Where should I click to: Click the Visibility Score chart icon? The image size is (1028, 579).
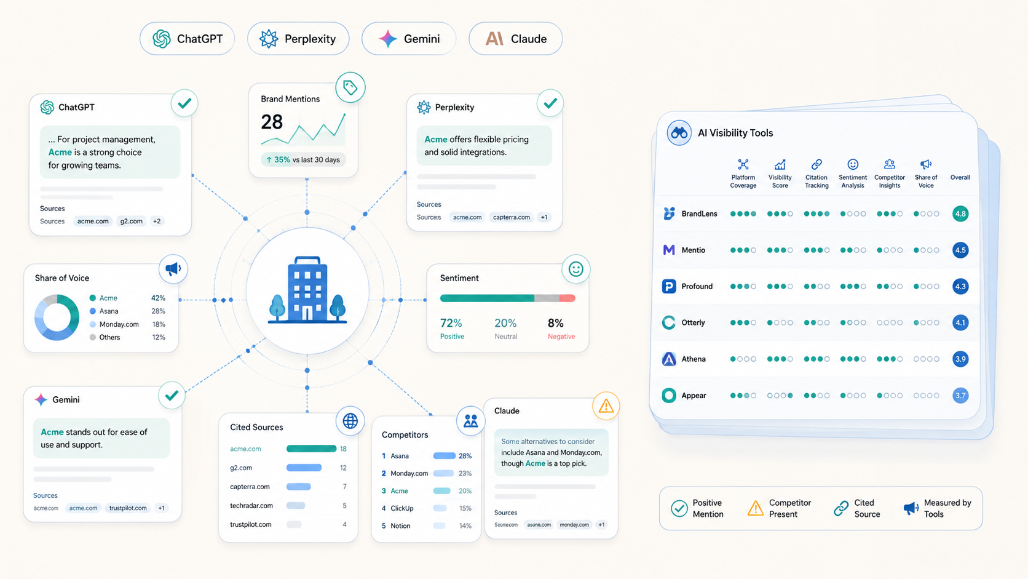coord(780,164)
